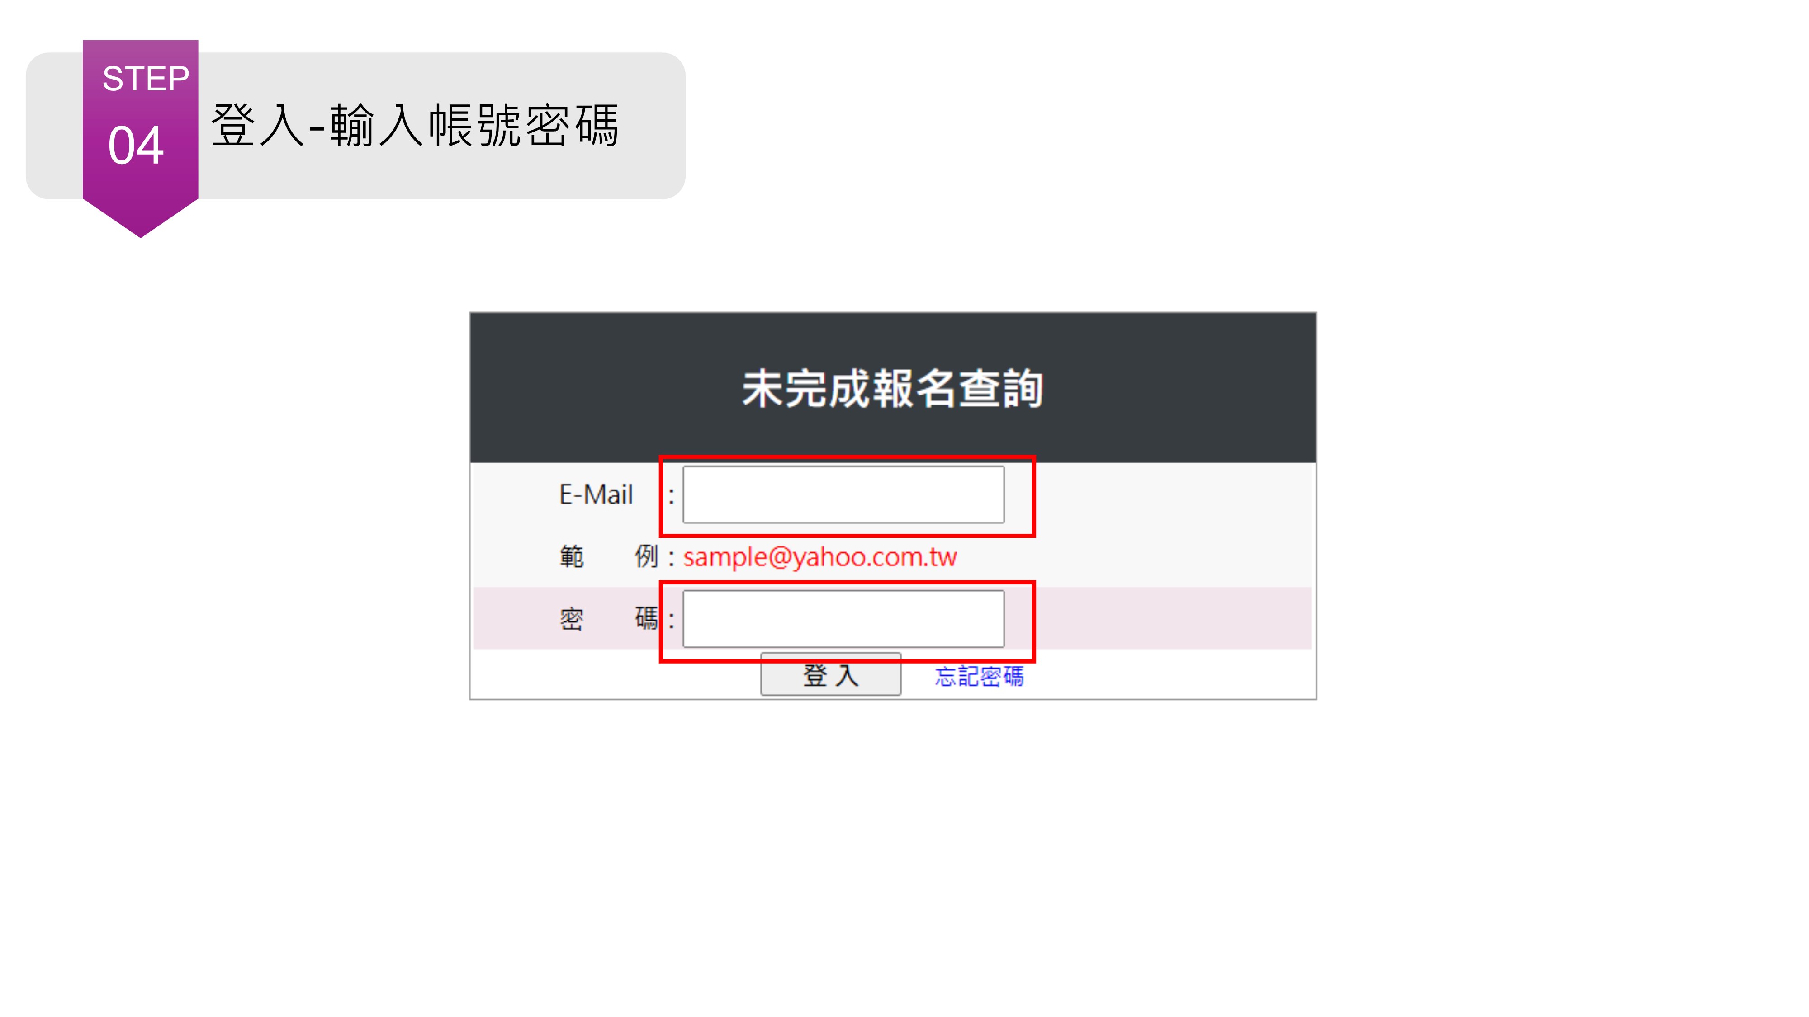Image resolution: width=1809 pixels, height=1017 pixels.
Task: Click the 範 character of the example label
Action: 572,556
